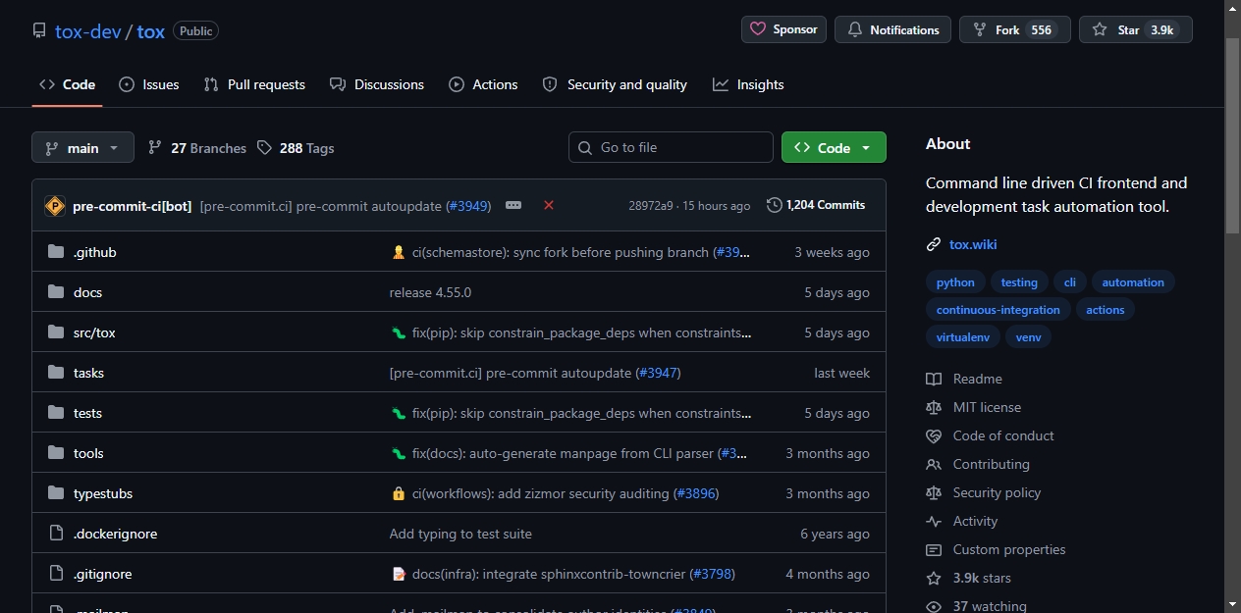
Task: View the MIT license
Action: coord(973,407)
